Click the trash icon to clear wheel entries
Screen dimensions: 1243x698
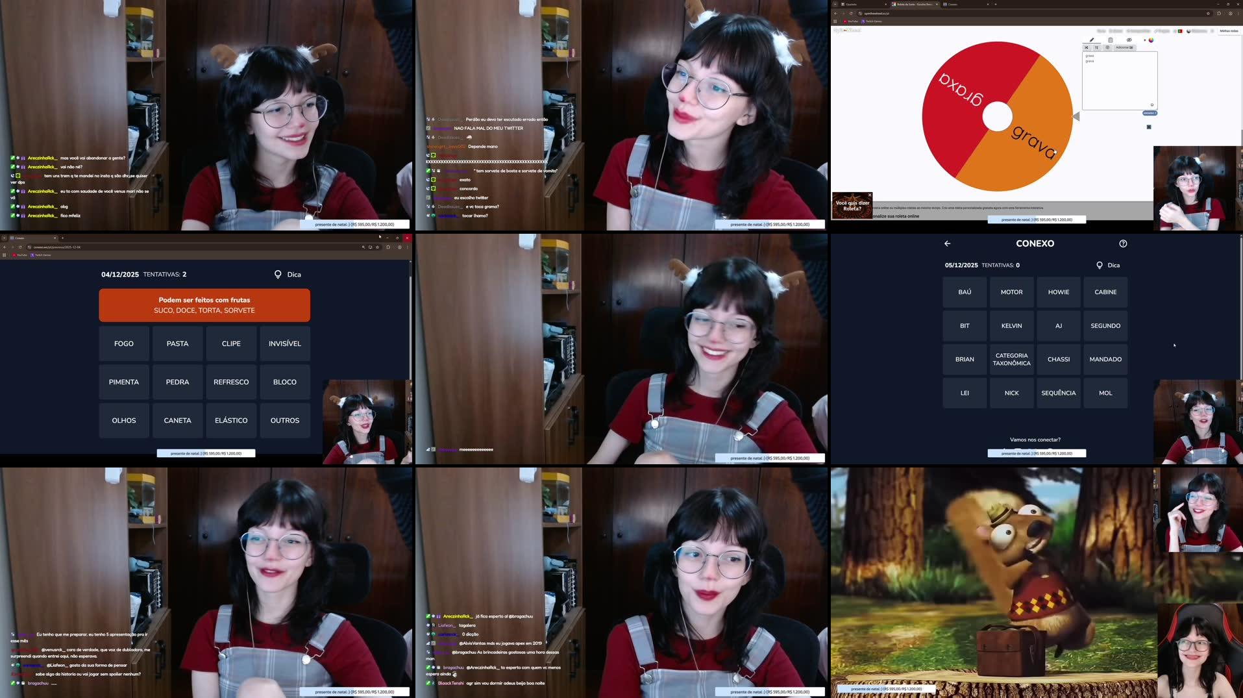1110,40
